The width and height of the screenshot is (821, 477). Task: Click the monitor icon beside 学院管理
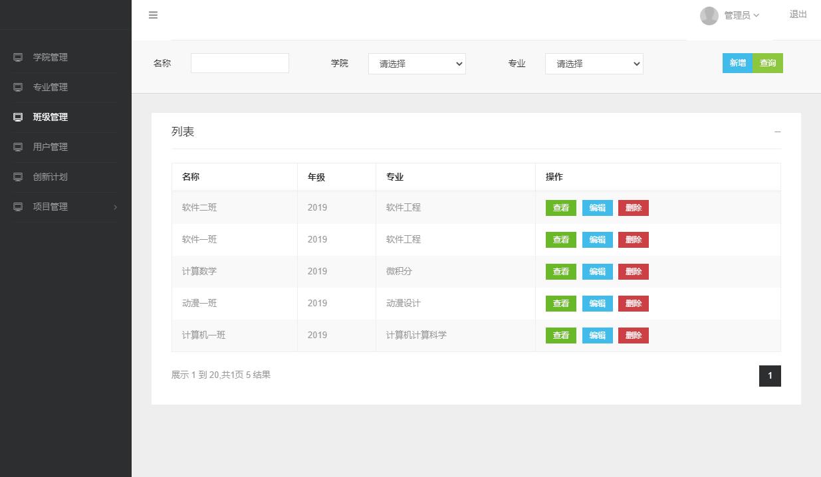(17, 57)
